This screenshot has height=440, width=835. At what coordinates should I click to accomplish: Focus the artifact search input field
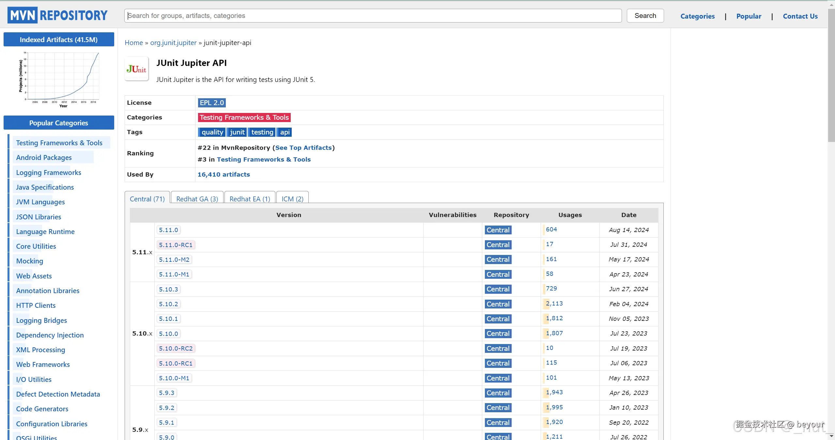(373, 16)
